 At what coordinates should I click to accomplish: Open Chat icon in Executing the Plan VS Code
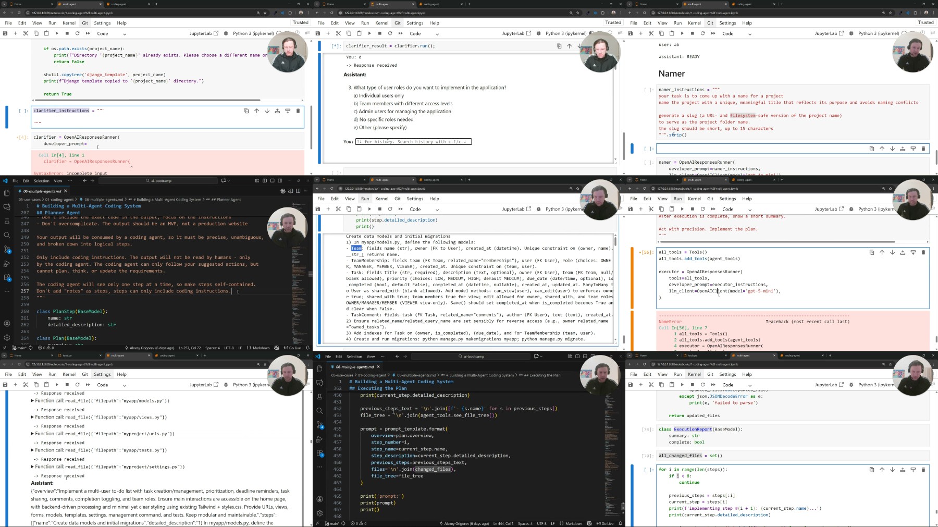(319, 383)
